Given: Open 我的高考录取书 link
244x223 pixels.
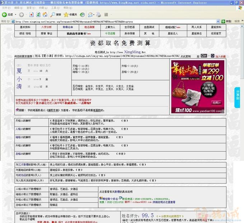Looking at the screenshot, I should 76,33.
